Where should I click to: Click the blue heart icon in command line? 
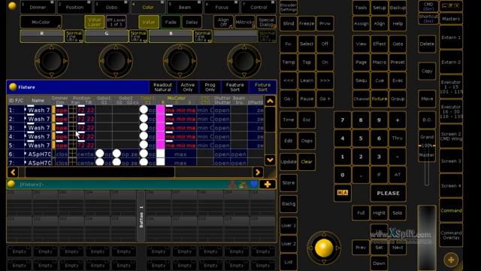point(254,184)
